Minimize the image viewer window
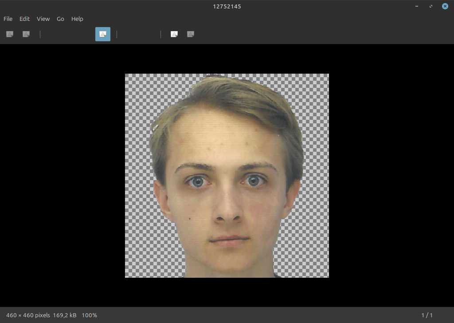 [x=417, y=6]
